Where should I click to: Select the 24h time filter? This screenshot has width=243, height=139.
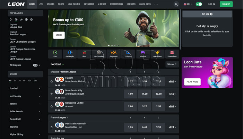(35, 80)
